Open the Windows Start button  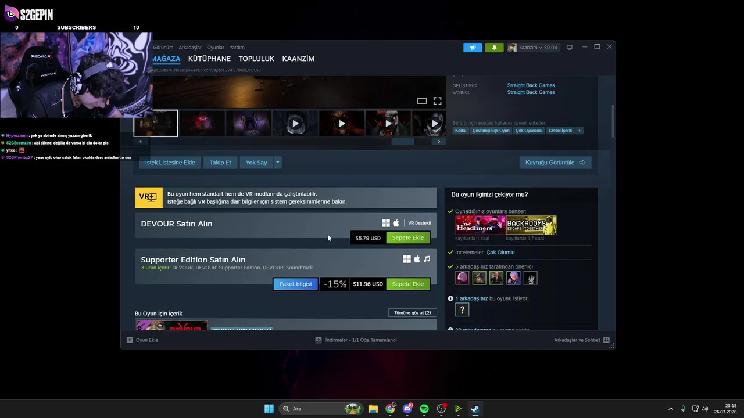269,409
